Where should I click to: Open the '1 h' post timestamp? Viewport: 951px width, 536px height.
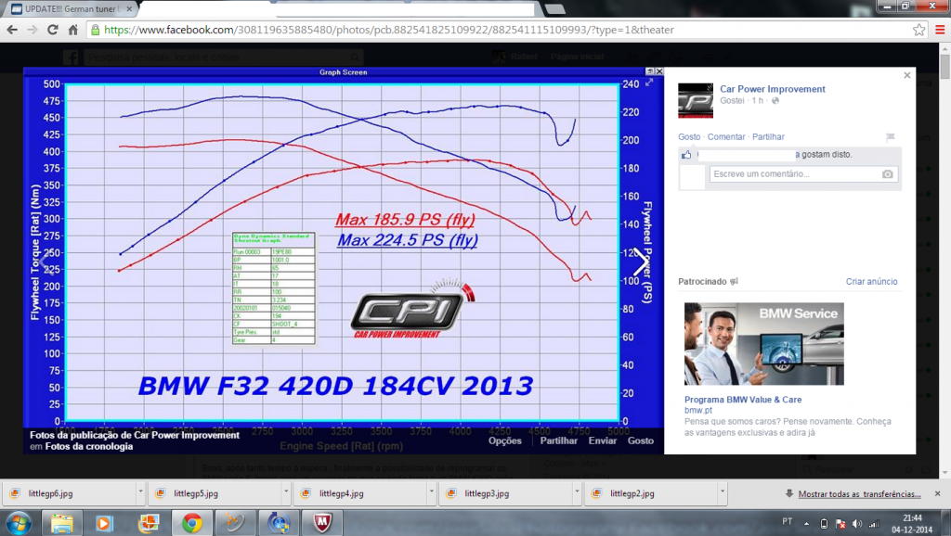(758, 100)
